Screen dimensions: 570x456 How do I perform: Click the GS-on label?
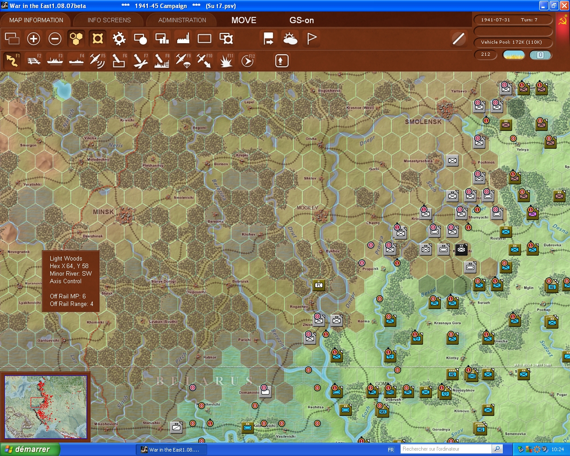point(301,20)
